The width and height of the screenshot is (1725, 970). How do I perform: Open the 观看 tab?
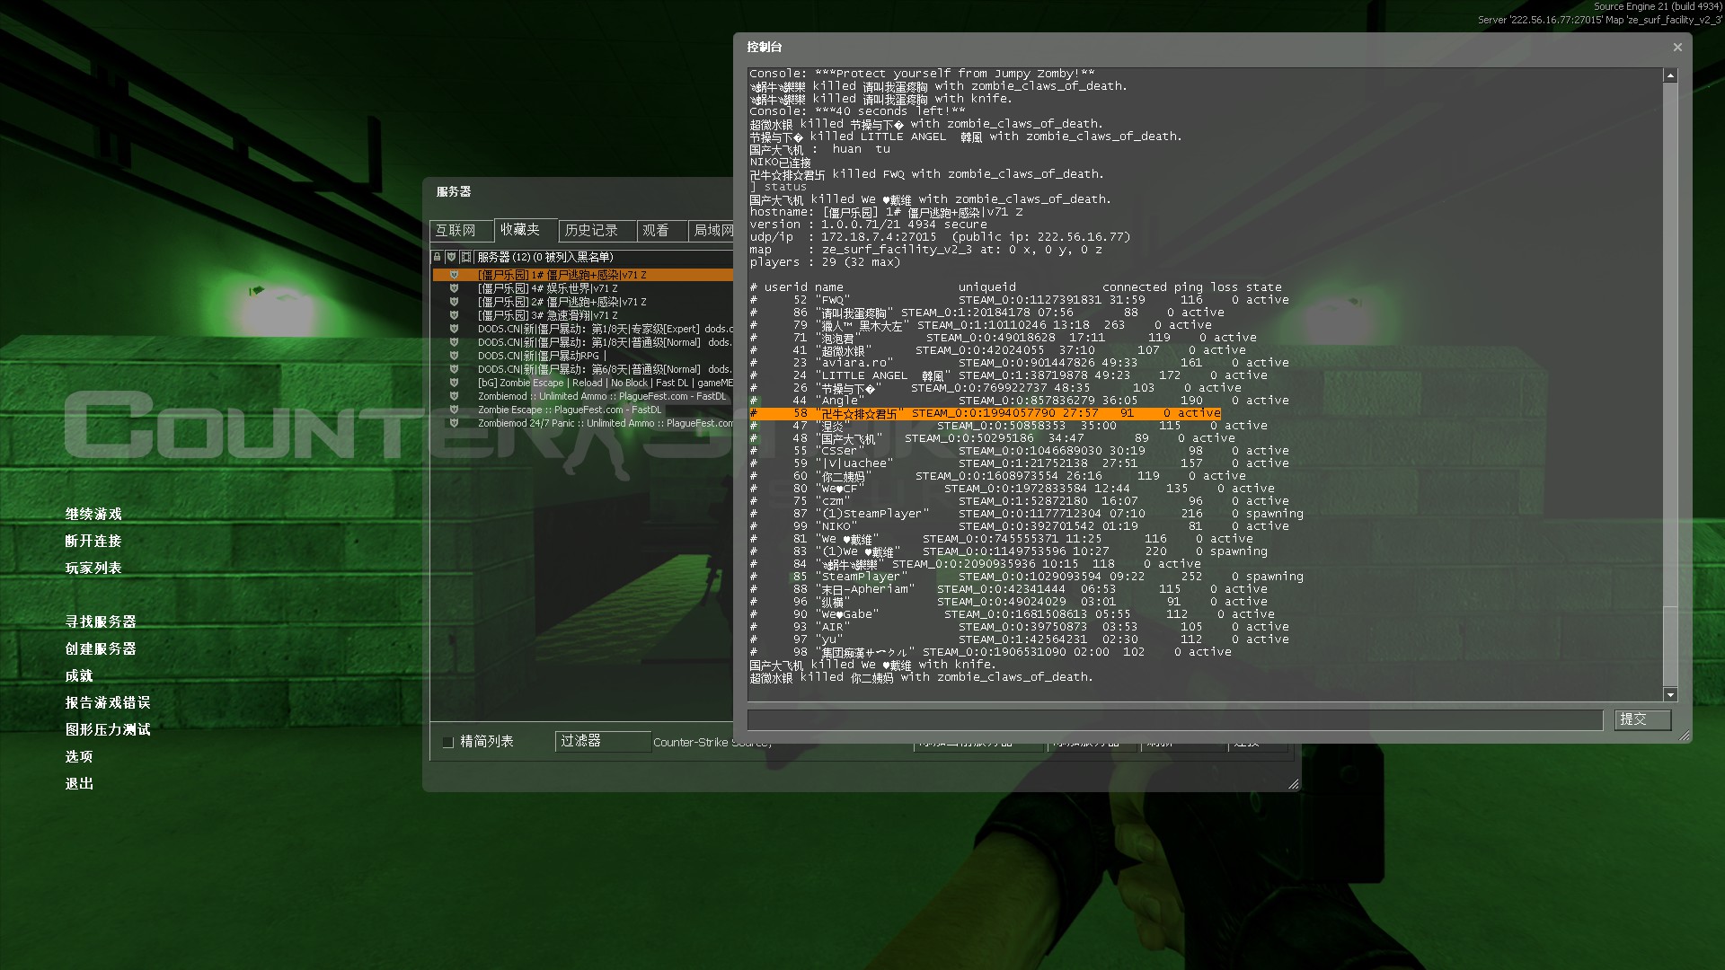coord(662,231)
